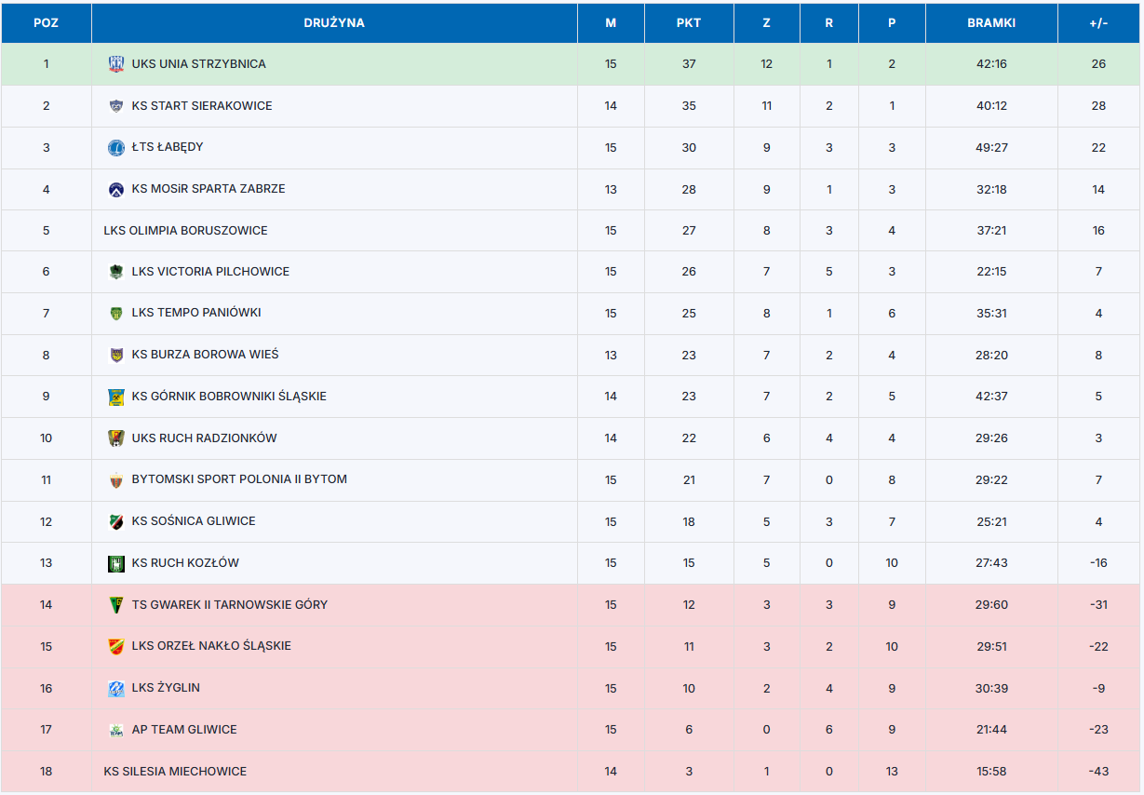The height and width of the screenshot is (795, 1144).
Task: Select AP Team Gliwice table row name
Action: [x=184, y=730]
